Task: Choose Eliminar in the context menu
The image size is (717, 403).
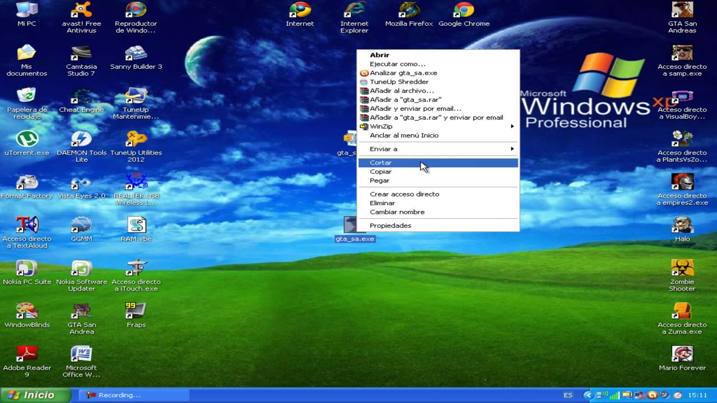Action: click(438, 203)
